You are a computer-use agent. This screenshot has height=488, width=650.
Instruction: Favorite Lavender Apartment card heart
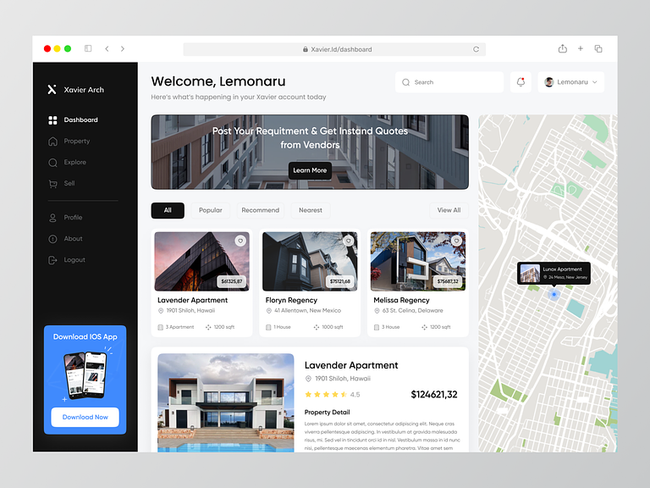[240, 241]
